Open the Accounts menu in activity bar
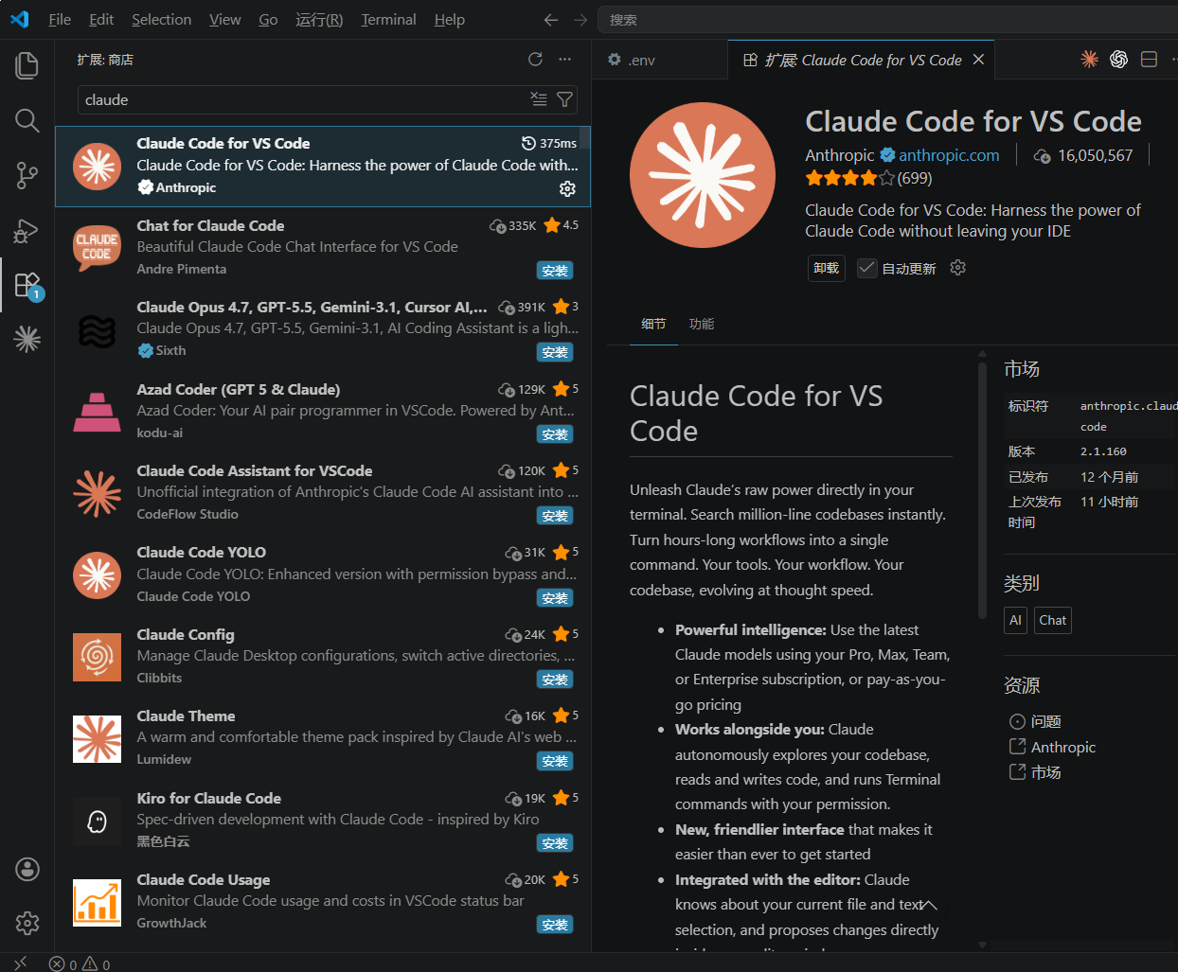Image resolution: width=1178 pixels, height=972 pixels. pos(27,869)
